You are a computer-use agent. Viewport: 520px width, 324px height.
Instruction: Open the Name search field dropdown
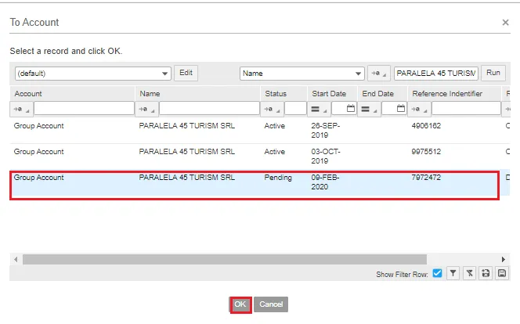pos(302,74)
